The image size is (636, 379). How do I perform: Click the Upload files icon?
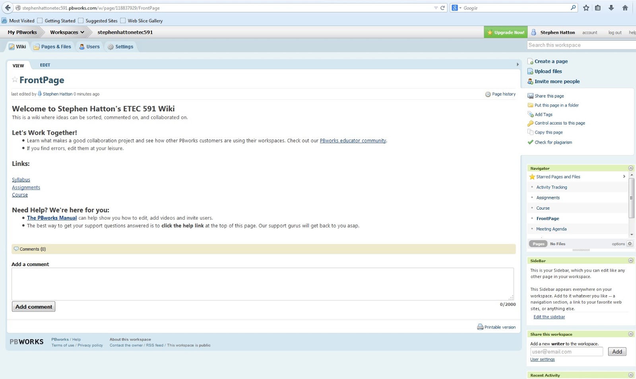[530, 71]
